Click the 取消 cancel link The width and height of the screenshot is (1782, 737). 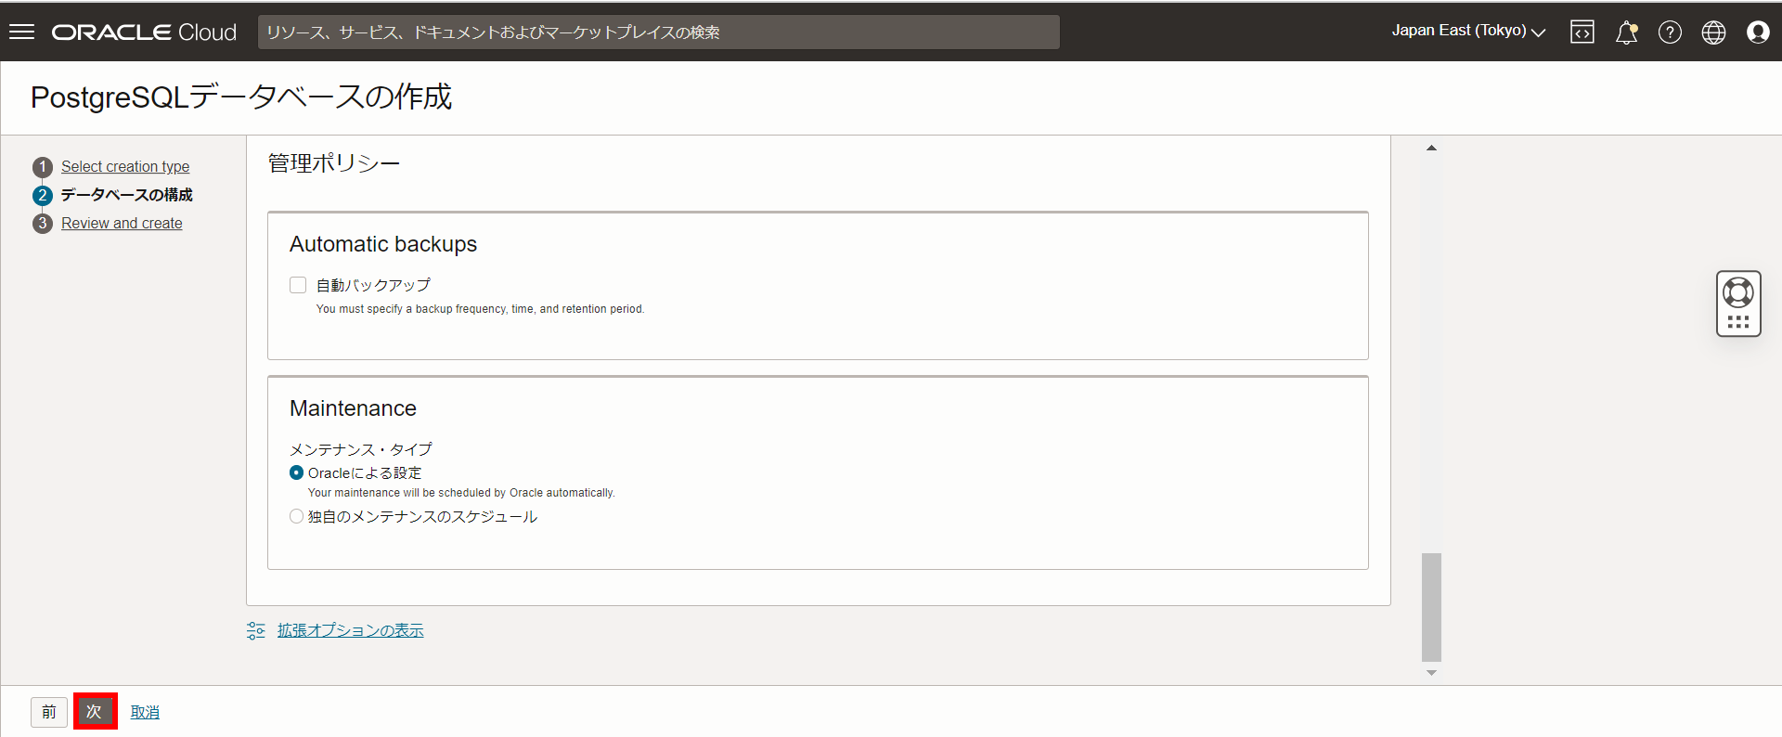pos(145,712)
